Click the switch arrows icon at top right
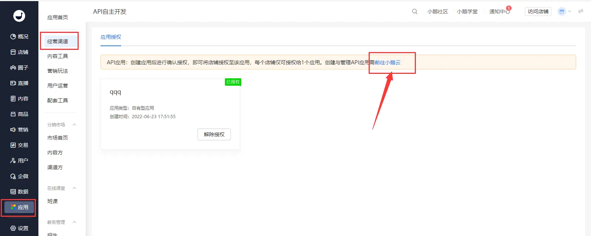Screen dimensions: 591x236 point(581,11)
